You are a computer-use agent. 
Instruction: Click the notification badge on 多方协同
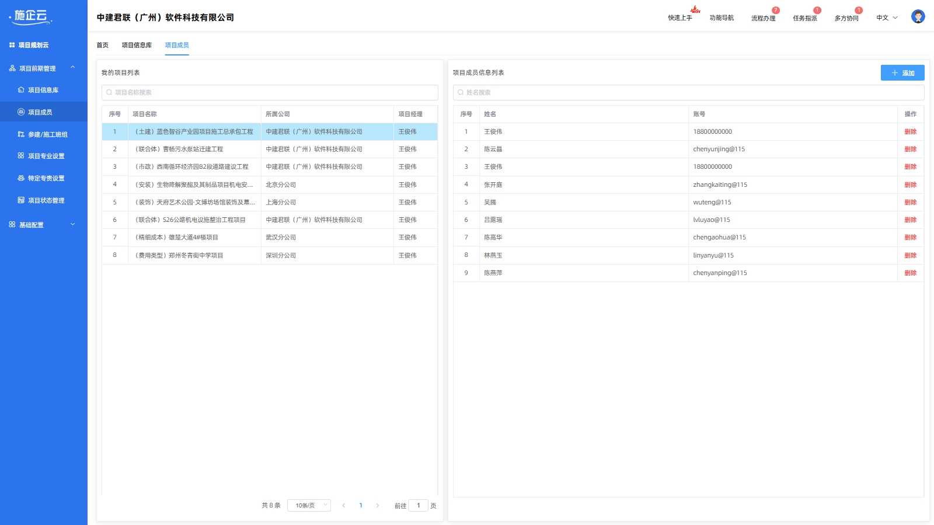(x=859, y=11)
